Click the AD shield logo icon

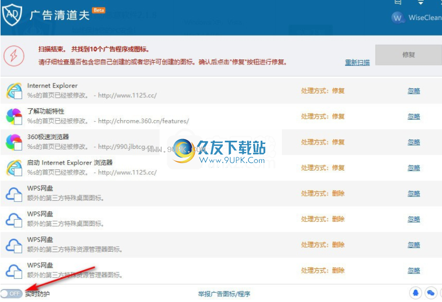[12, 15]
